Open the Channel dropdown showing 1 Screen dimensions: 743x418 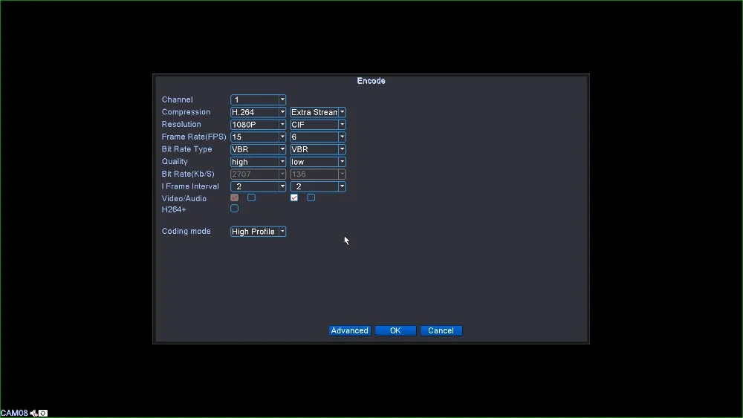coord(259,100)
